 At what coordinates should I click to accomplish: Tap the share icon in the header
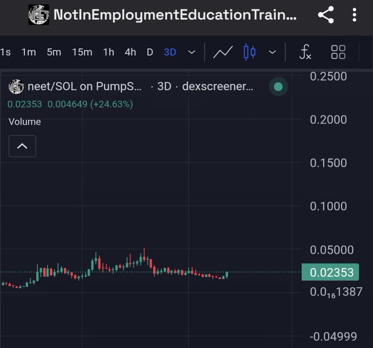(326, 15)
